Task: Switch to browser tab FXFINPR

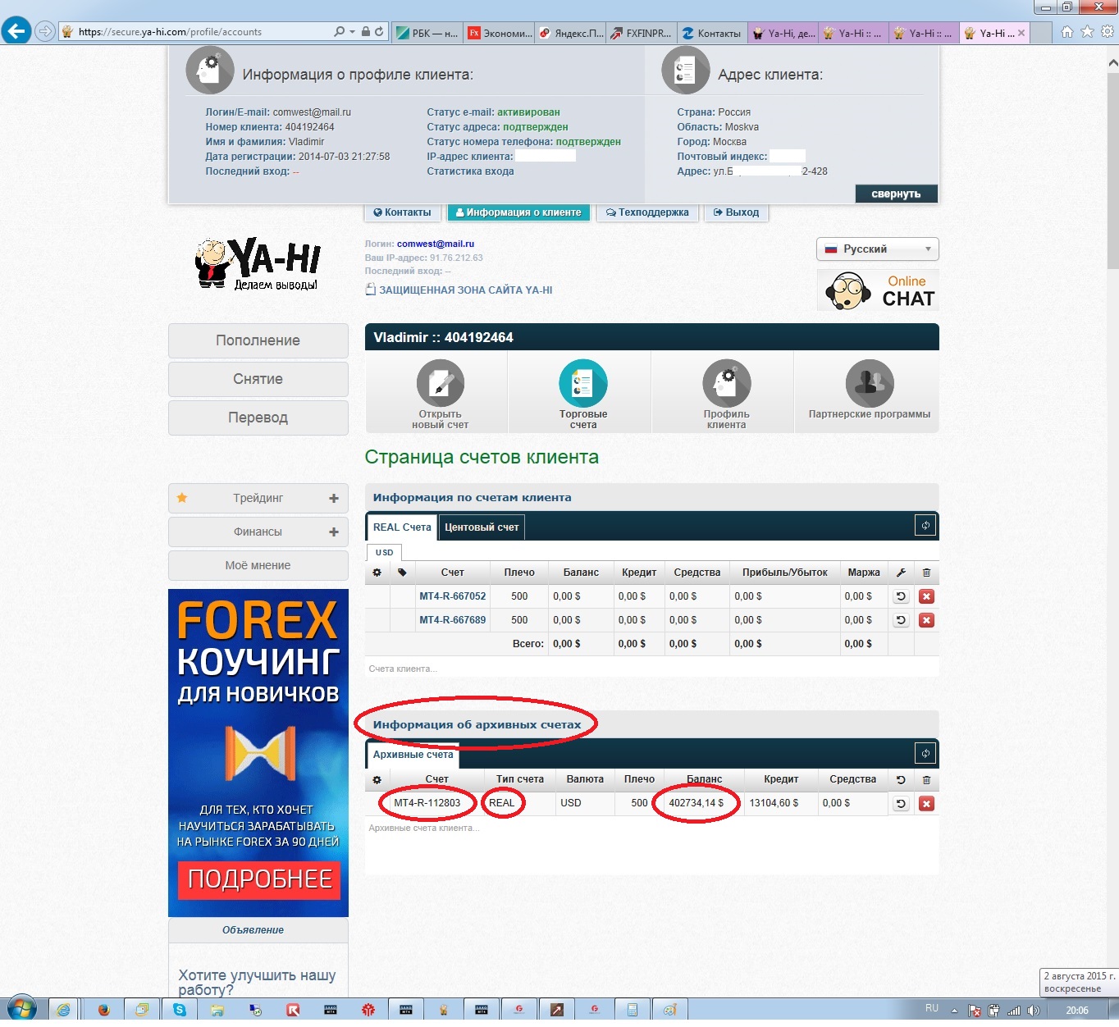Action: (640, 33)
